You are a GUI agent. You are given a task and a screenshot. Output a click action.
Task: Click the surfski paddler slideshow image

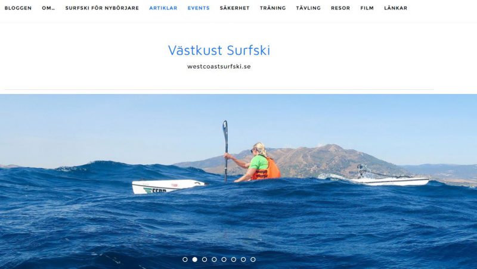pos(238,182)
